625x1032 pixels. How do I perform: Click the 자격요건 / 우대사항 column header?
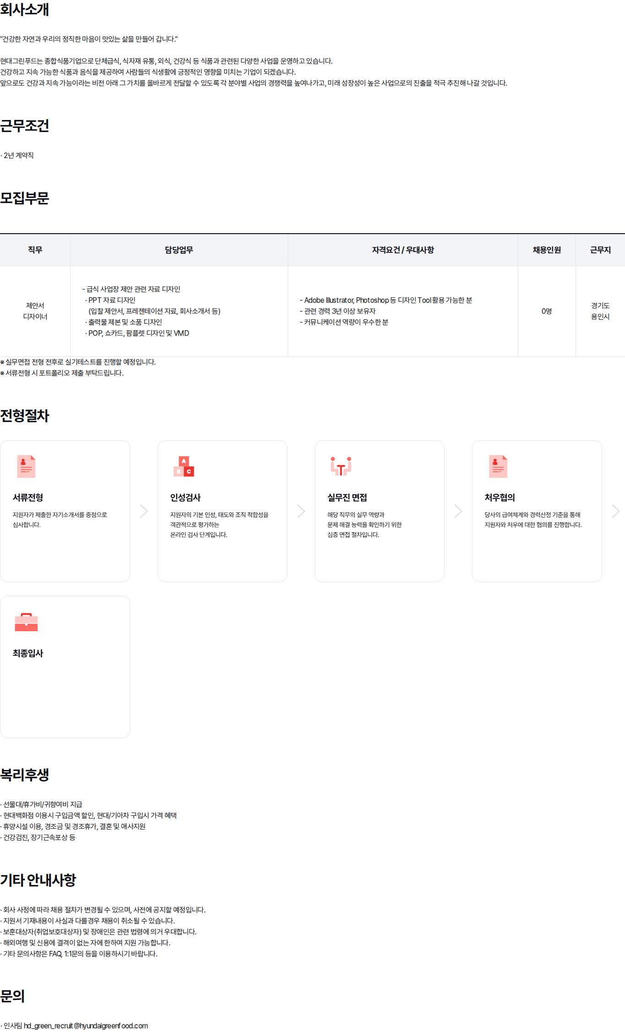click(x=403, y=250)
